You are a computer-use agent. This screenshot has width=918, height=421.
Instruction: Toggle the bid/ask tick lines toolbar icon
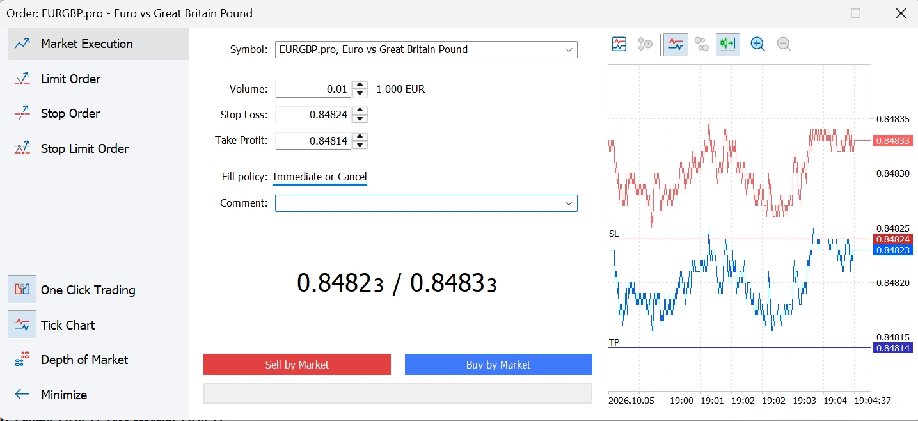675,44
